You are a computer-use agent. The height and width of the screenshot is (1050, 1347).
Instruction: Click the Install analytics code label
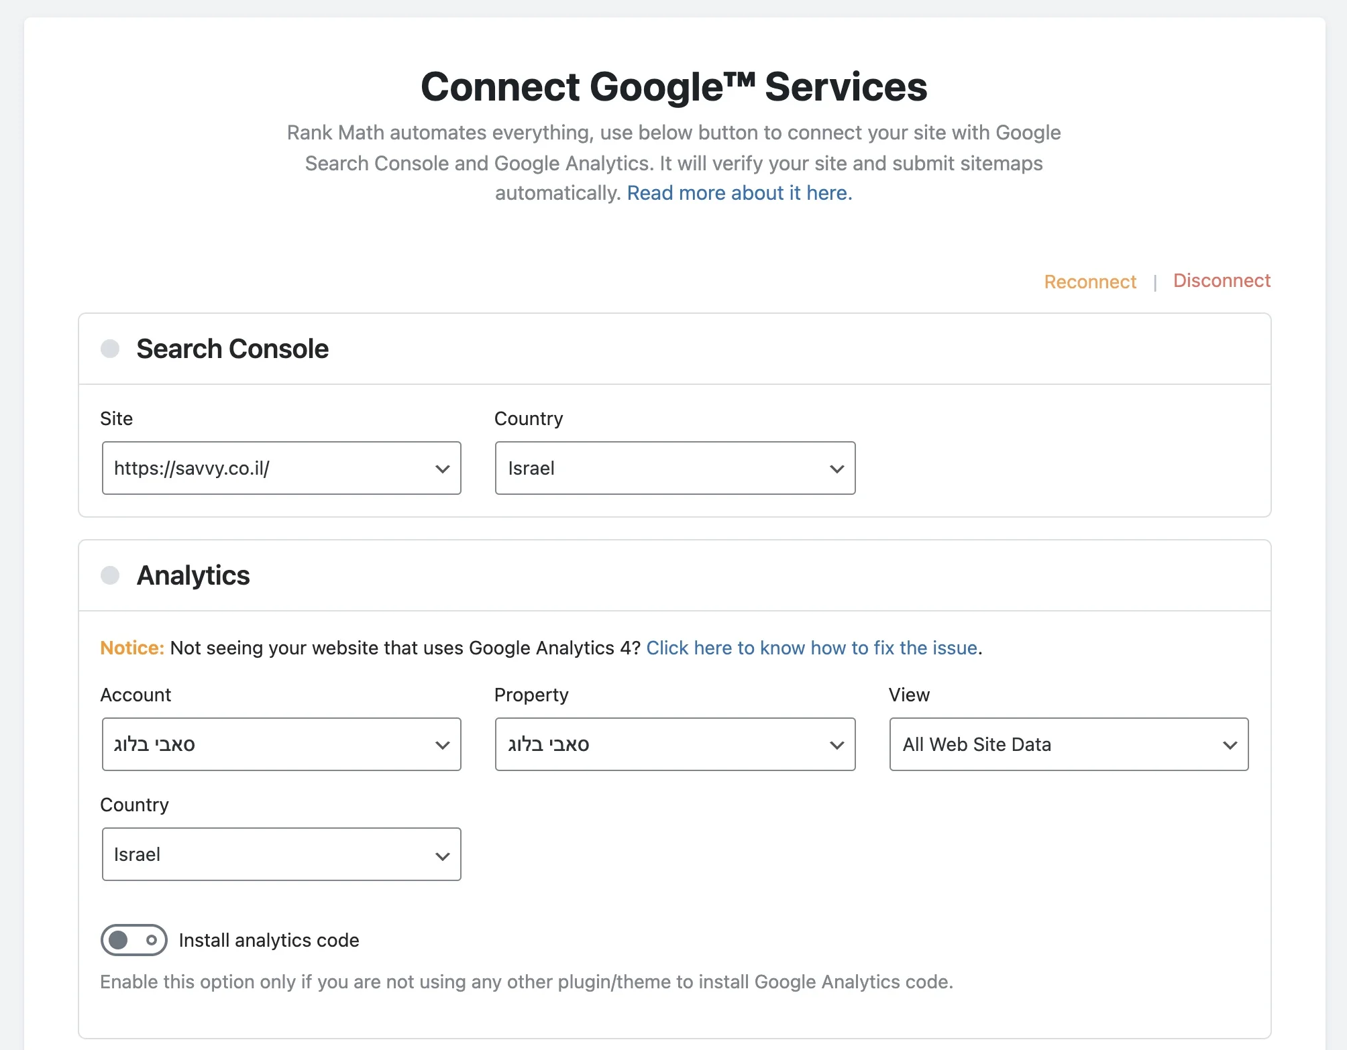[269, 940]
